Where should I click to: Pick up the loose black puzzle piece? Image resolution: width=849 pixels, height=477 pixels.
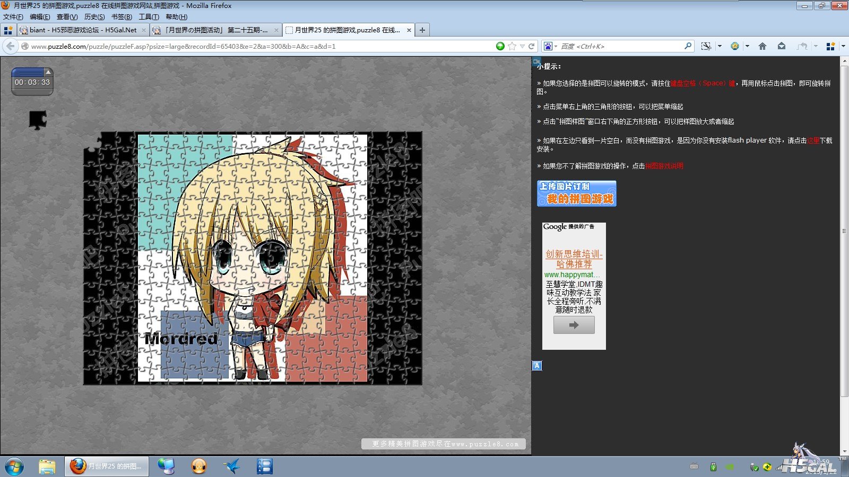[38, 120]
